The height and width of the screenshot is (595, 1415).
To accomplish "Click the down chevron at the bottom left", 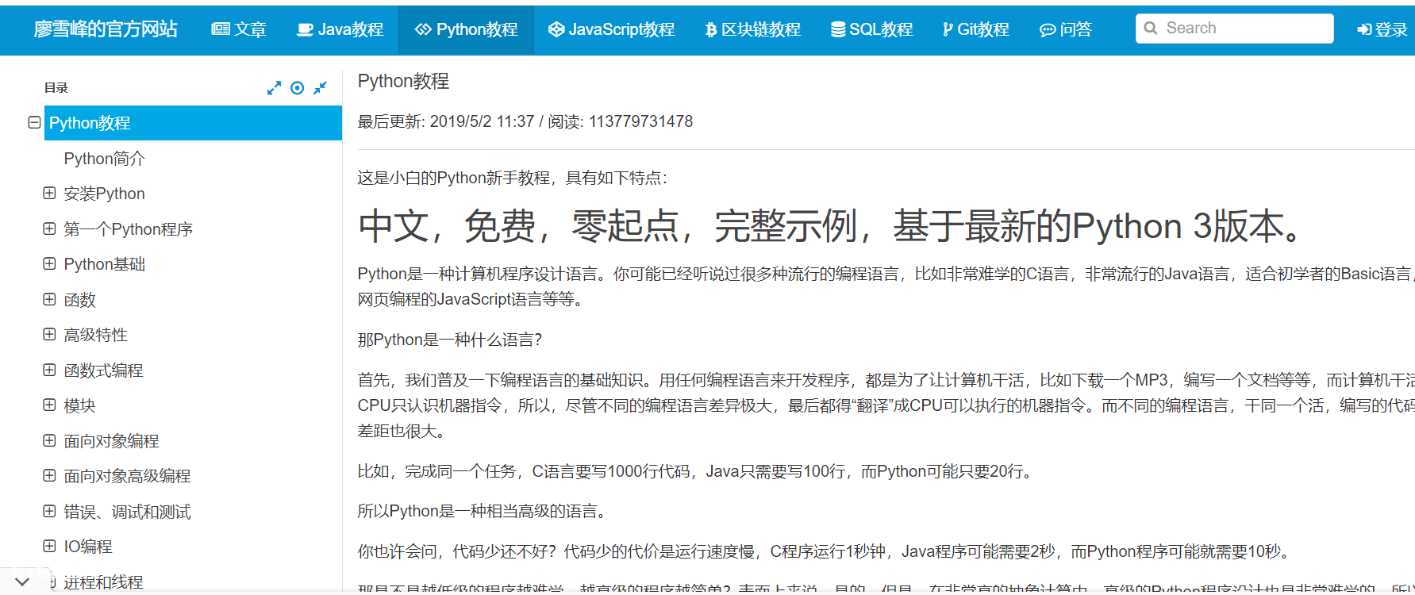I will pos(22,582).
